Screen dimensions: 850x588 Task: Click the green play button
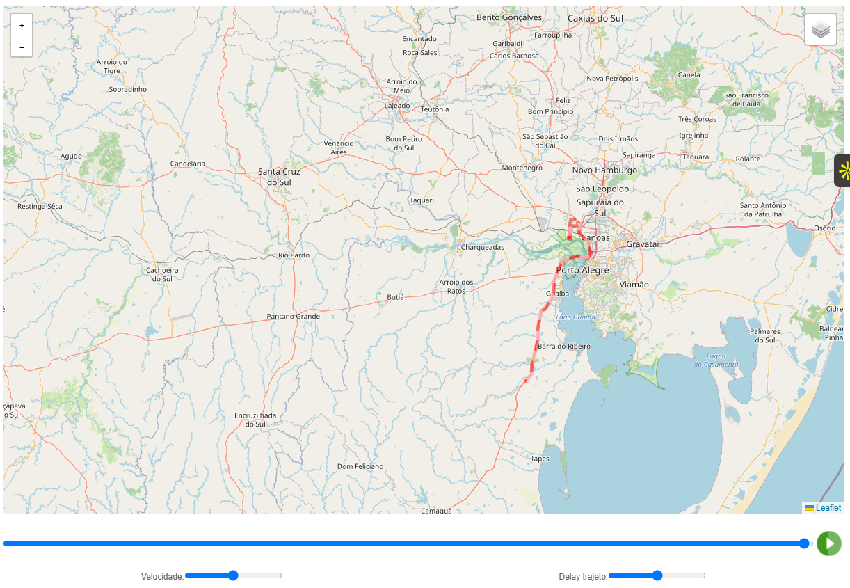pyautogui.click(x=829, y=543)
